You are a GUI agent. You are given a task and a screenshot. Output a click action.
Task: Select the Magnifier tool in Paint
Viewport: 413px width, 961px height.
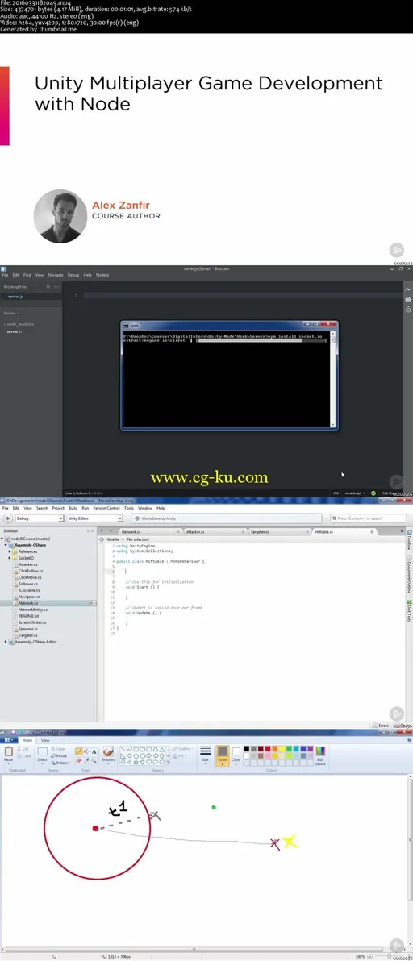click(94, 760)
